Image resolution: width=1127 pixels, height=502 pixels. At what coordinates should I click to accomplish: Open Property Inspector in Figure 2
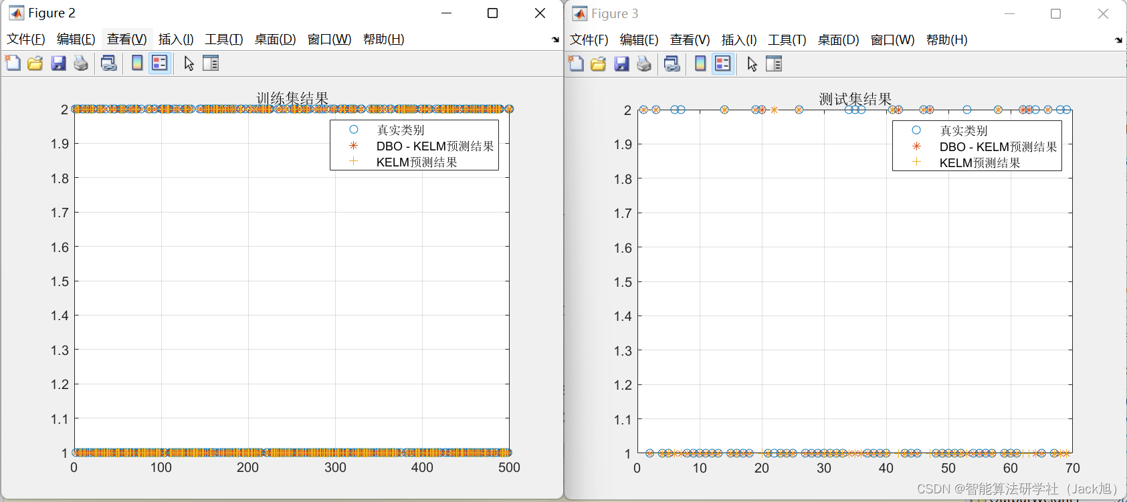pos(211,63)
